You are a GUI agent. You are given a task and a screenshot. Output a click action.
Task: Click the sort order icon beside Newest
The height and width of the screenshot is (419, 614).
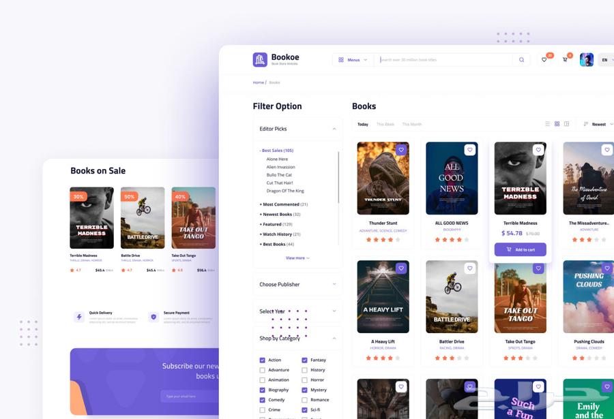click(586, 124)
